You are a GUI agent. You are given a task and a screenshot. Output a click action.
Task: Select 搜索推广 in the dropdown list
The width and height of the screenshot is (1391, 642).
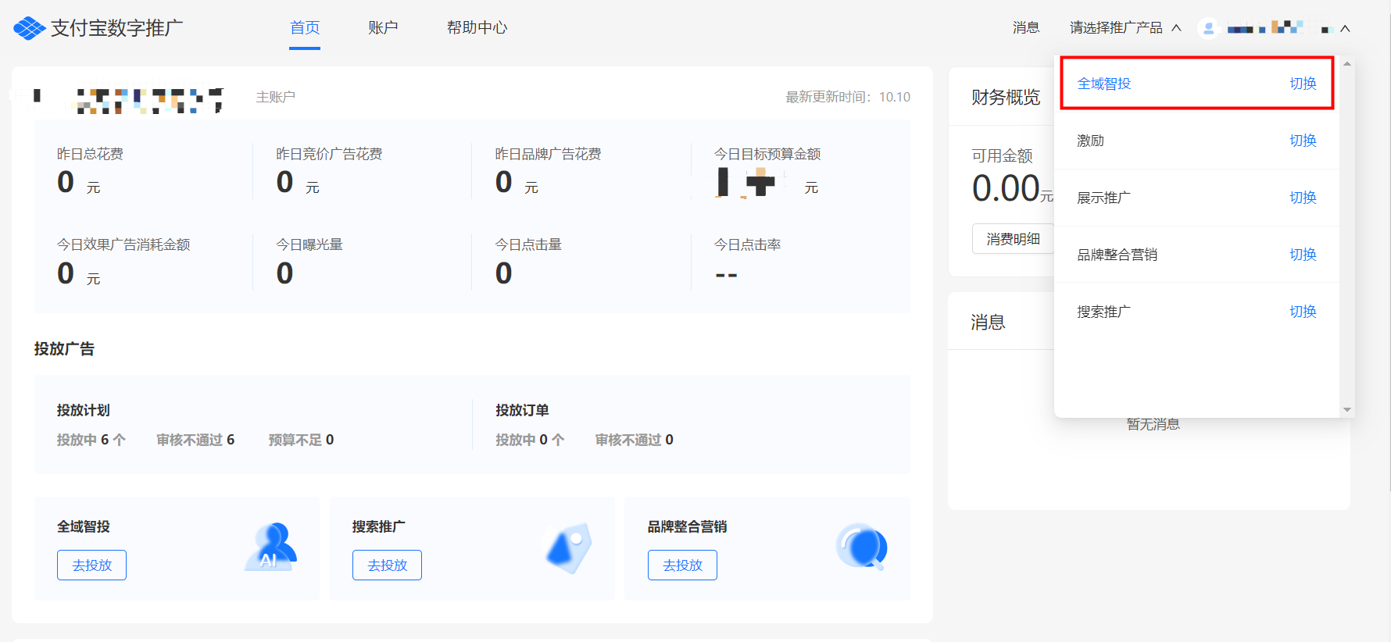coord(1103,312)
